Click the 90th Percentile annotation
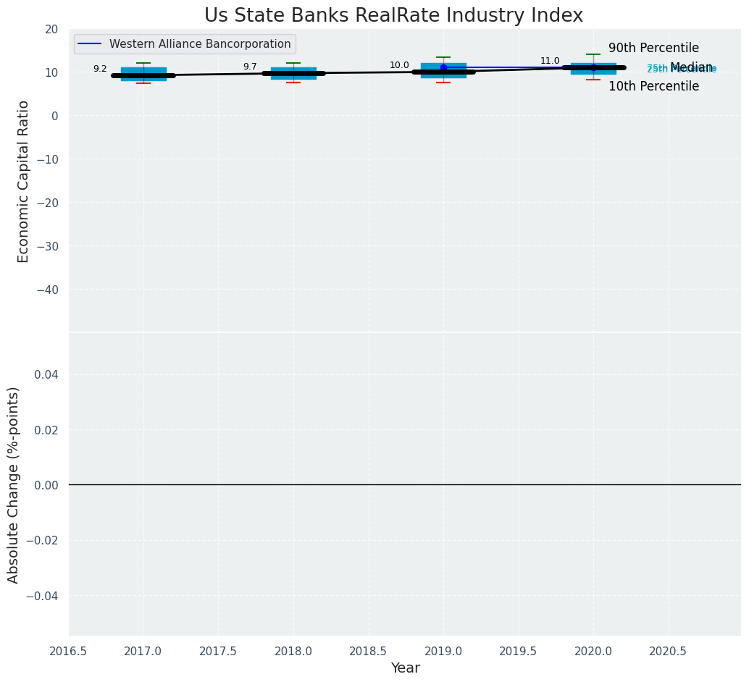Screen dimensions: 749x682 [x=653, y=49]
